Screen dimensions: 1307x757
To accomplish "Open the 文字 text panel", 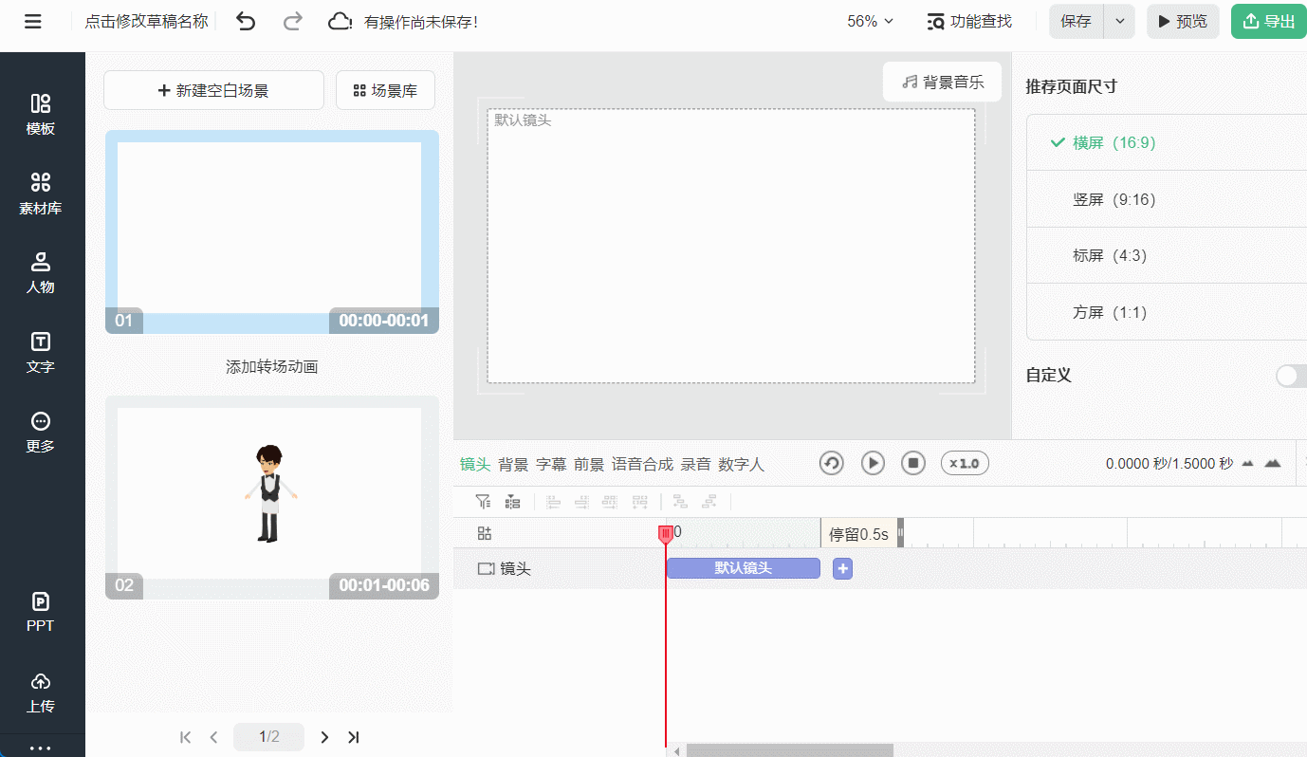I will [41, 353].
